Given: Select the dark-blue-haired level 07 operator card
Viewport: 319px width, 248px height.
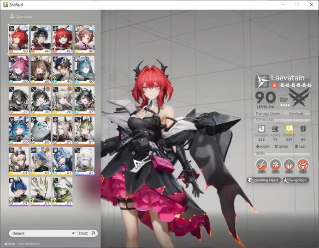Looking at the screenshot, I should 84,100.
